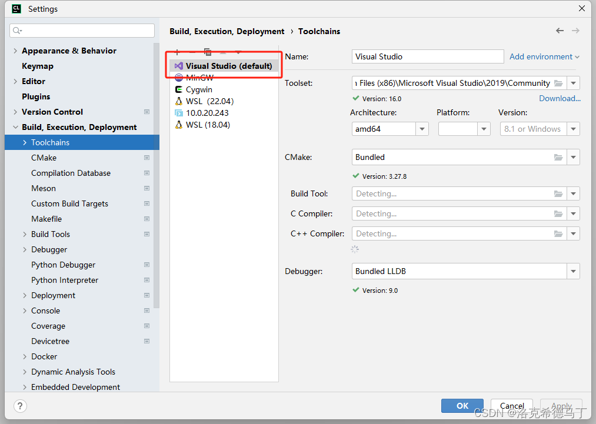Open Python Debugger settings

[x=64, y=265]
